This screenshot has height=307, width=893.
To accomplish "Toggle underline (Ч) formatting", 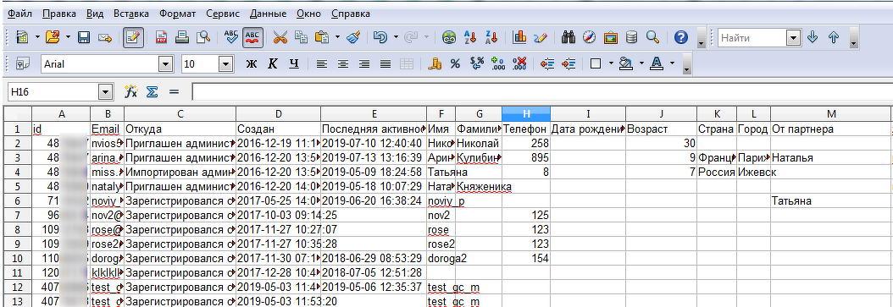I will [x=294, y=63].
